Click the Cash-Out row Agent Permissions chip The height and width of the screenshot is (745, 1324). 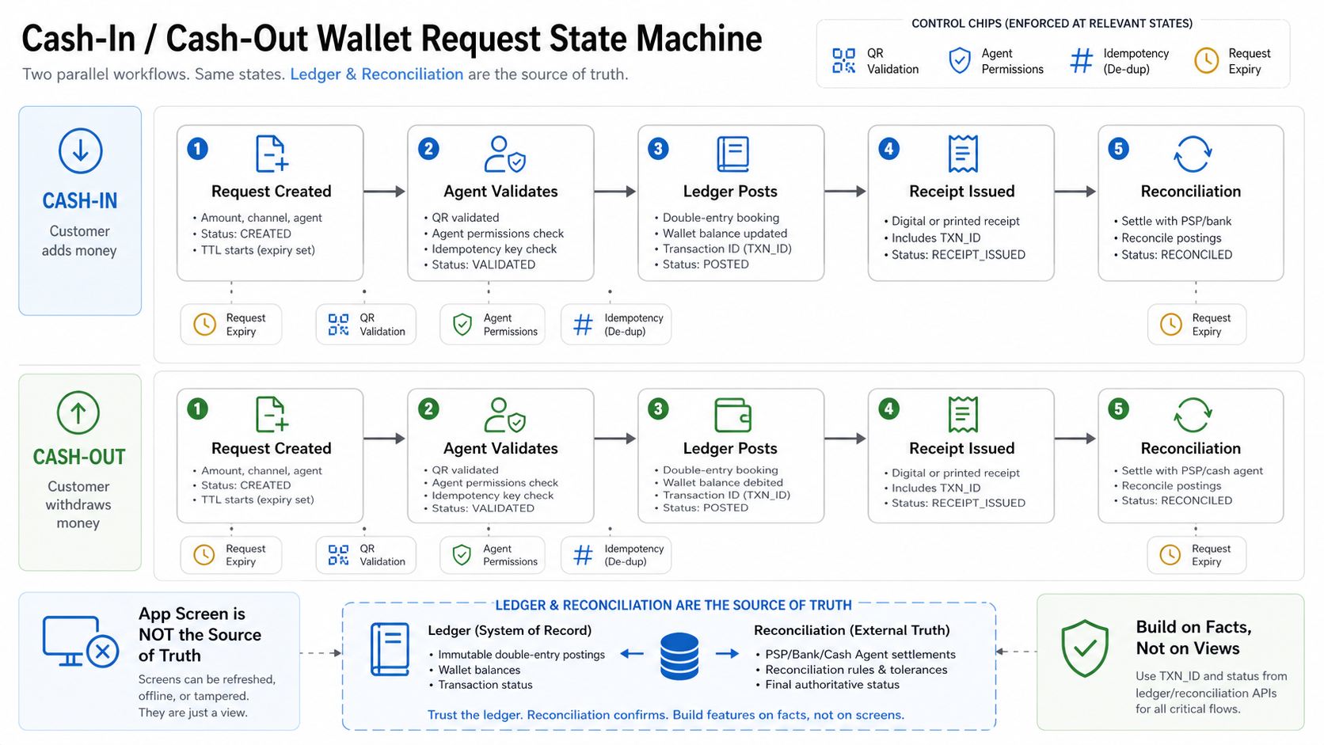(x=493, y=555)
